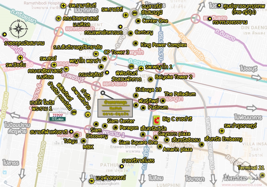Click the graduation cap icon beside ม.จุฬาลงกรณ์
Viewport: 267px width, 187px height.
(x=91, y=181)
